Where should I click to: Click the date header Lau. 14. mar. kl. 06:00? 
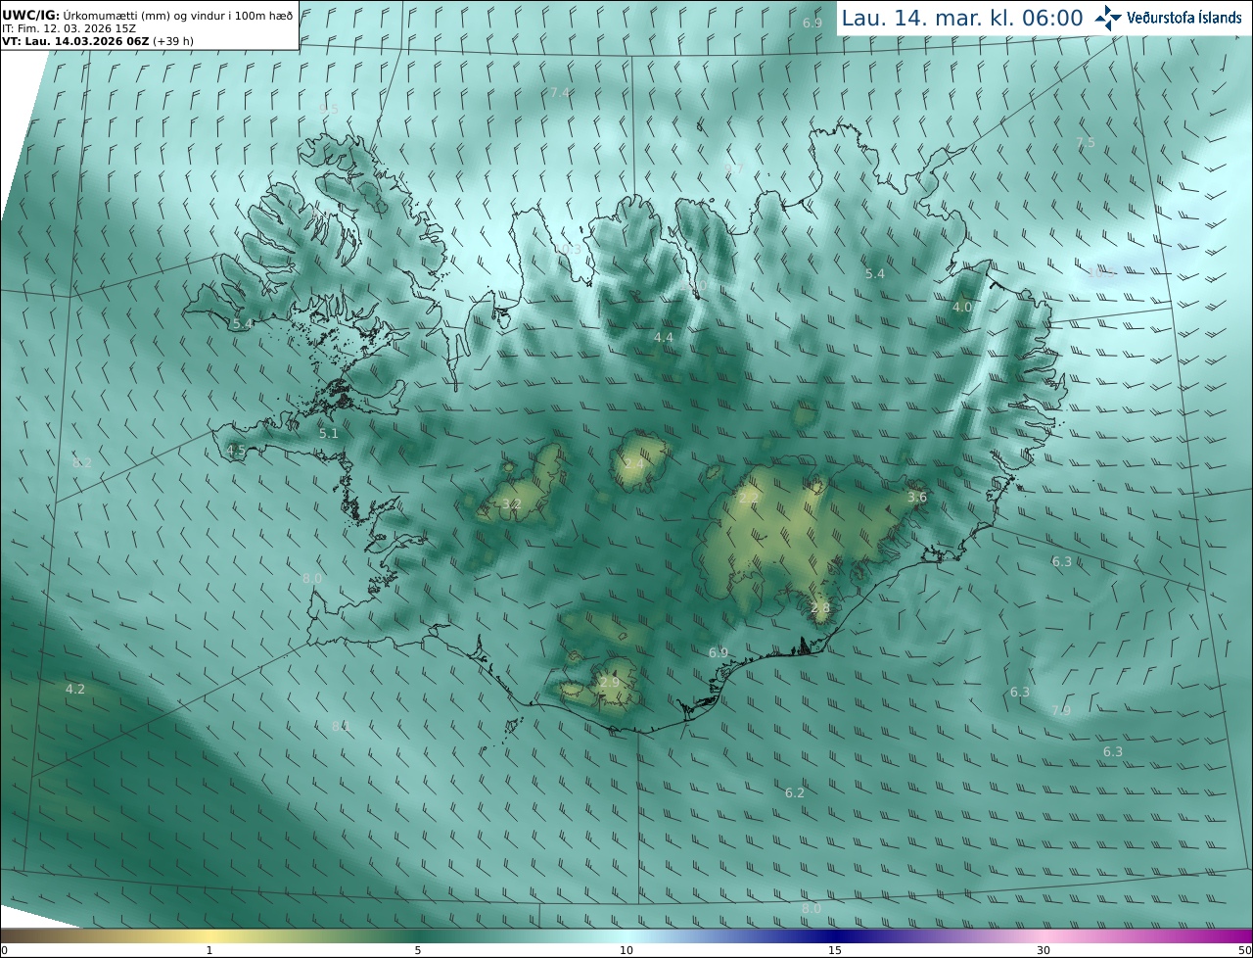[962, 18]
